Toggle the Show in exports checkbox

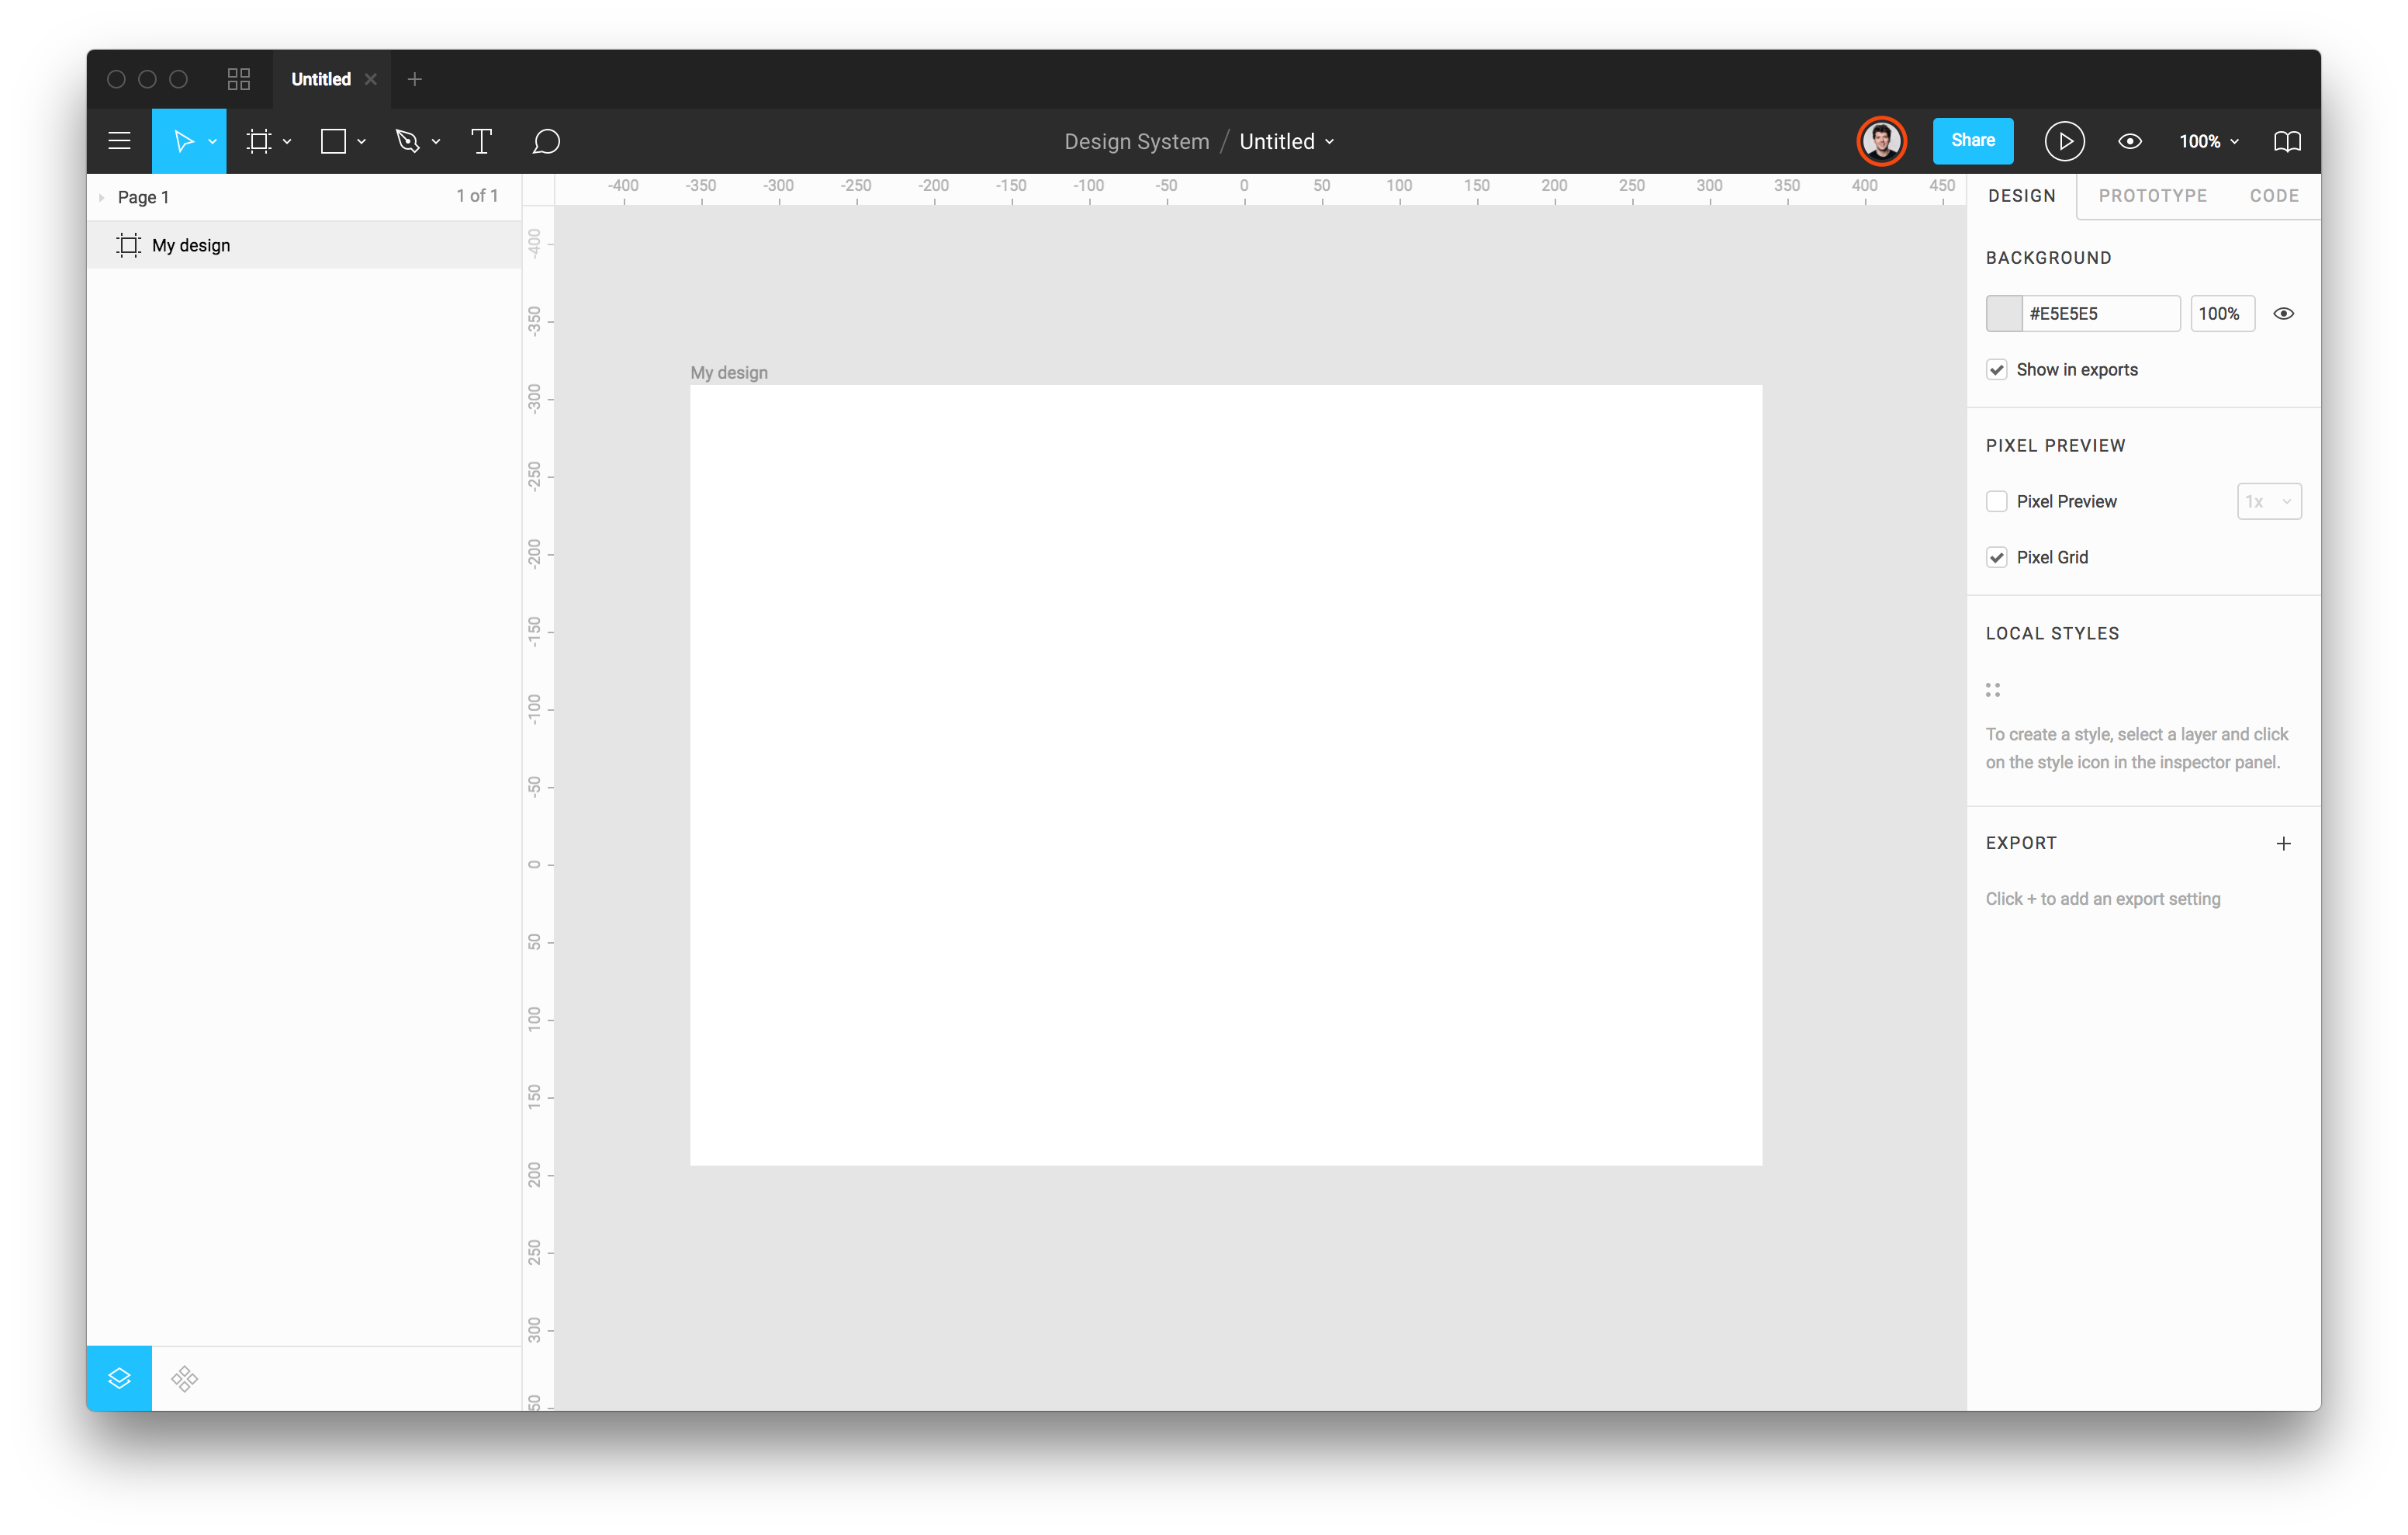click(x=1997, y=369)
